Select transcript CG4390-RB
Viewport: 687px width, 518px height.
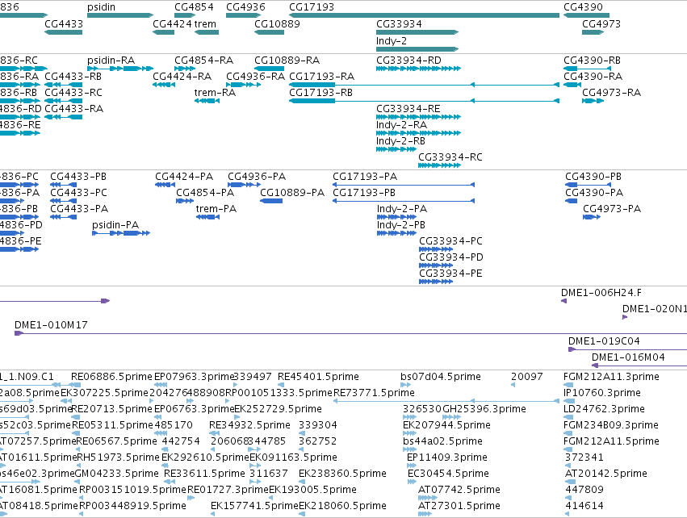(x=593, y=61)
